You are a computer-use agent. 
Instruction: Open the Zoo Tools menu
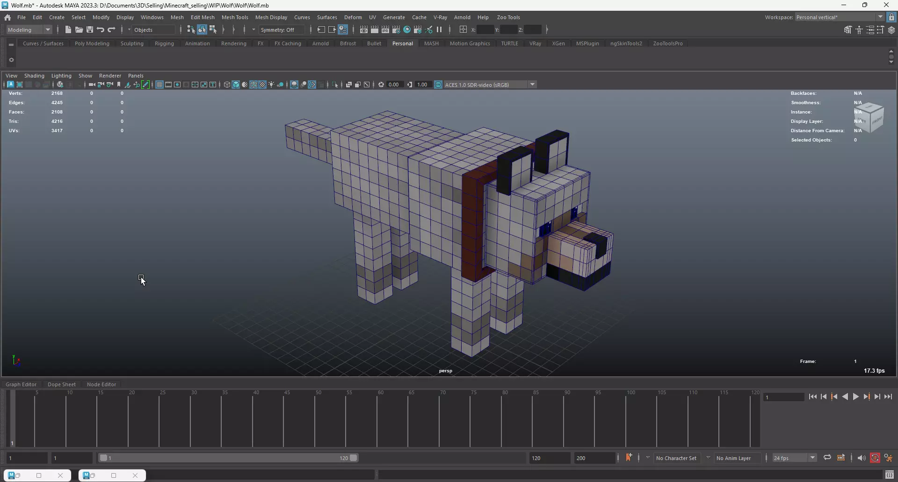[x=508, y=17]
